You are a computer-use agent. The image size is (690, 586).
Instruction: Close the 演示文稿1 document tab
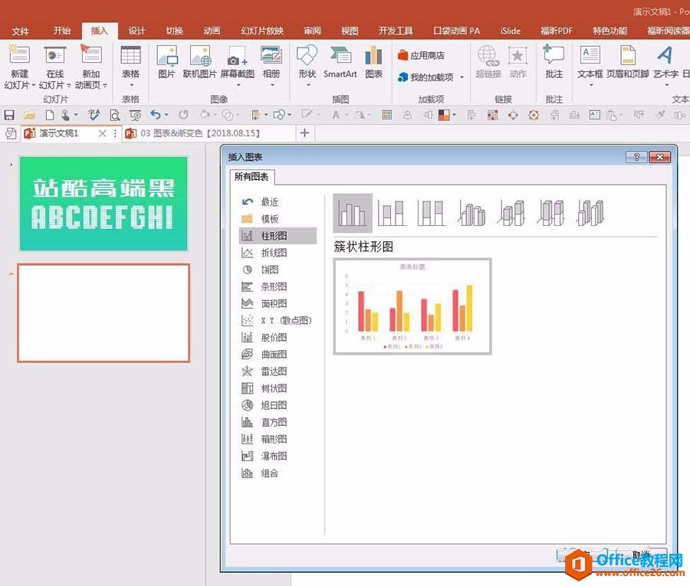(103, 133)
